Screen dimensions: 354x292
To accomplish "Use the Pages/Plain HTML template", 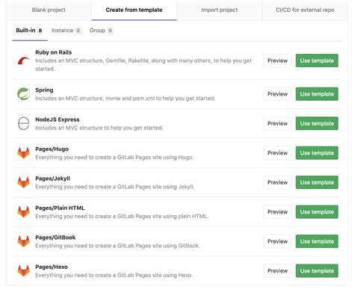I will click(x=317, y=212).
